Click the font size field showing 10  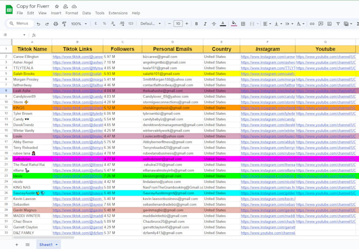point(178,24)
